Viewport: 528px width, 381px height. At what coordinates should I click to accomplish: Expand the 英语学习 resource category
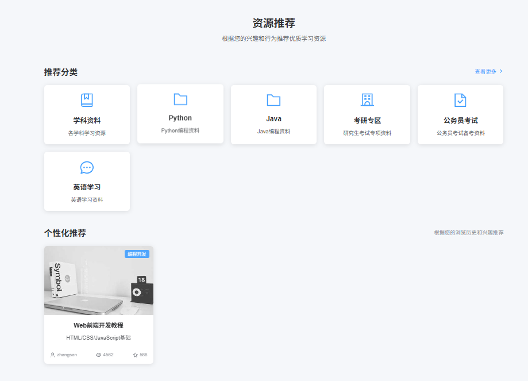[x=86, y=182]
